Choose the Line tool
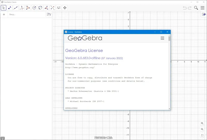The height and width of the screenshot is (140, 207). tap(16, 8)
